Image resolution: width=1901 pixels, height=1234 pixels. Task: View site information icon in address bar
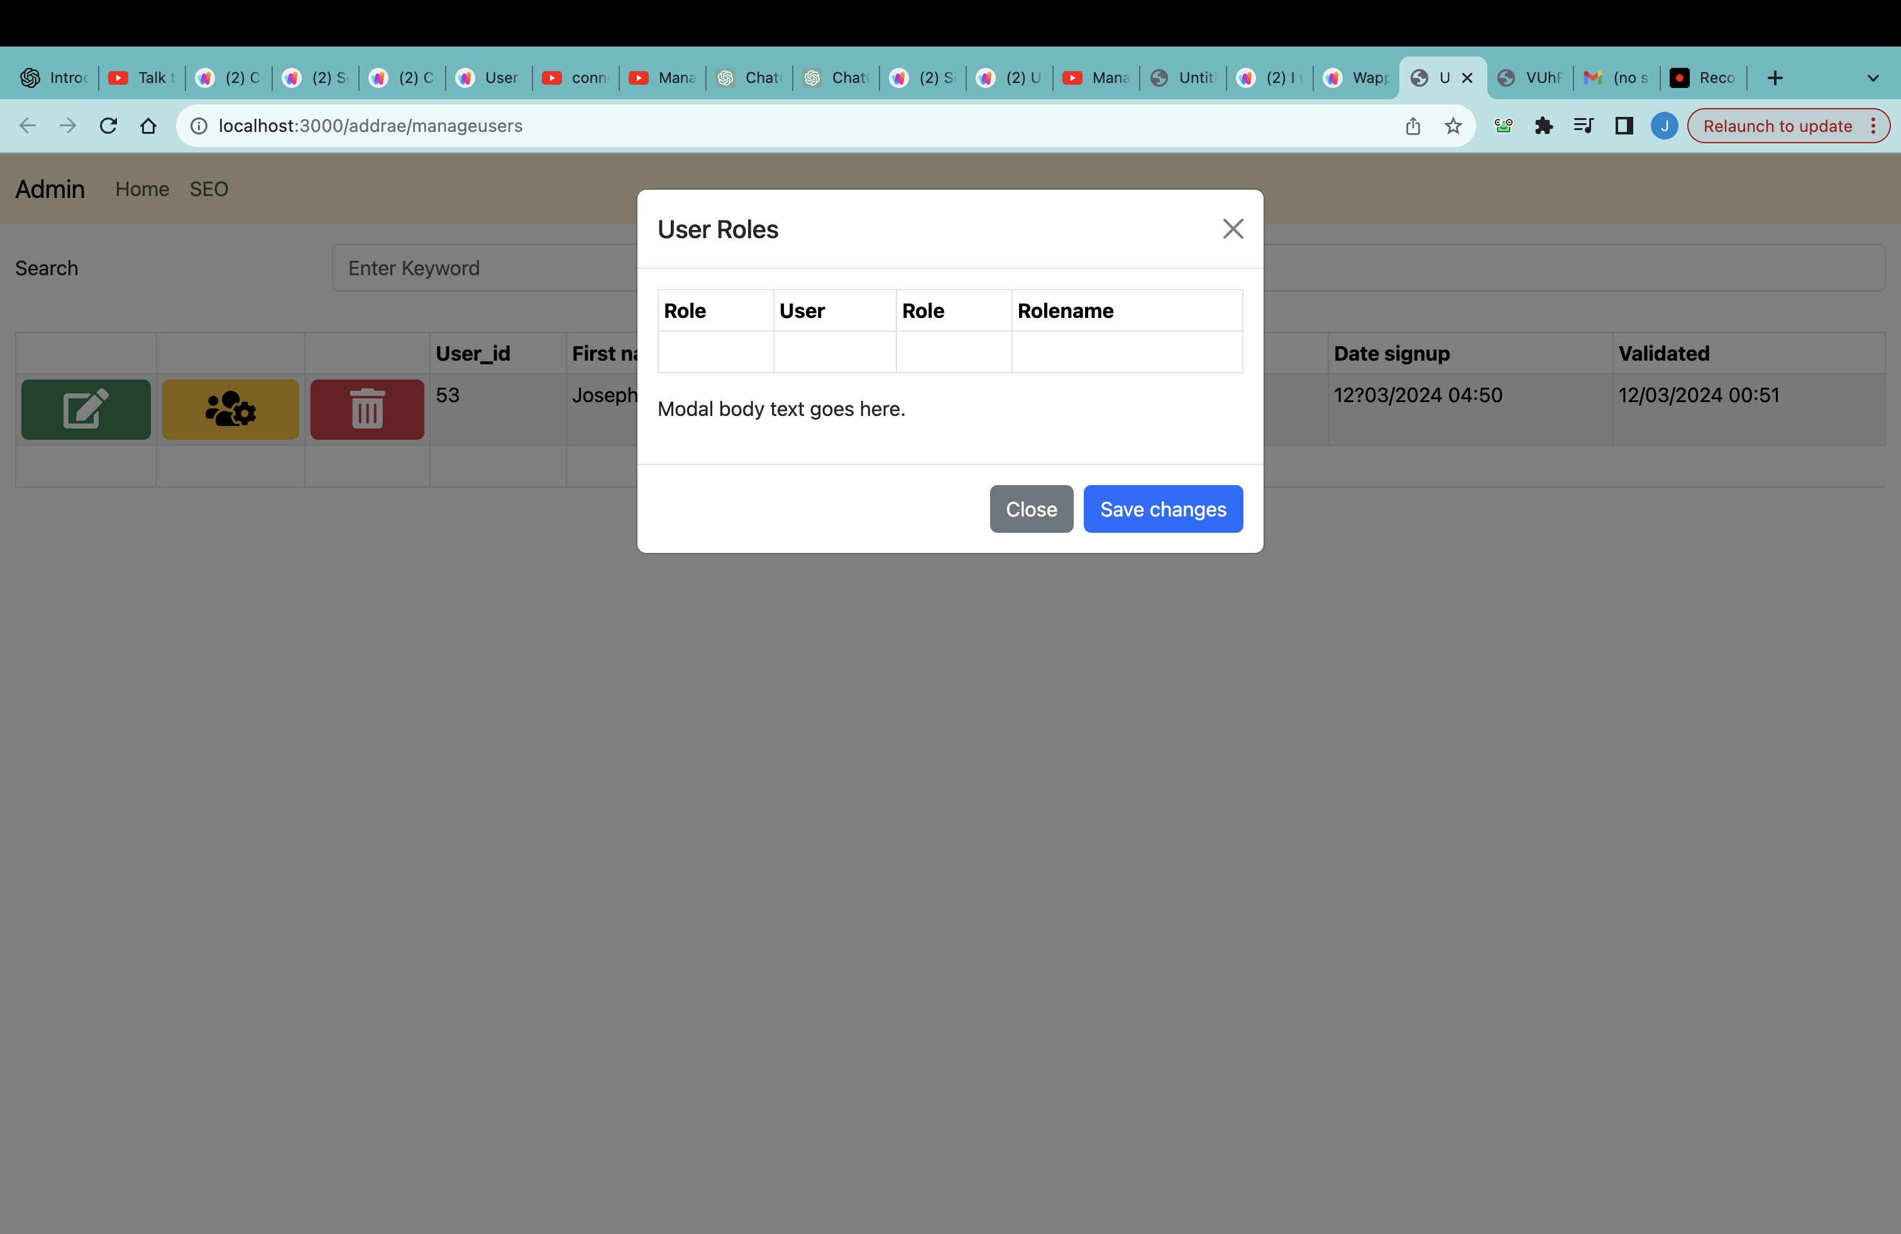click(199, 126)
